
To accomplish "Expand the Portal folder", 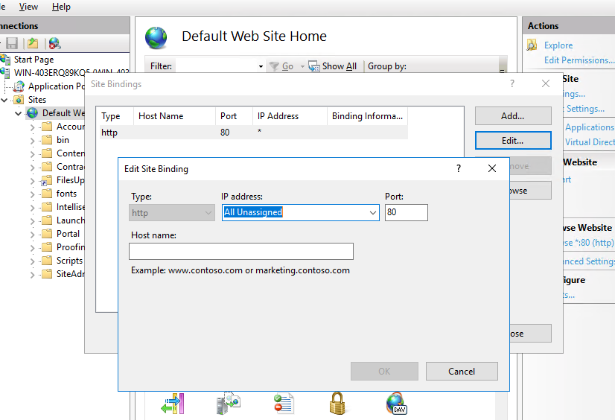I will click(33, 235).
